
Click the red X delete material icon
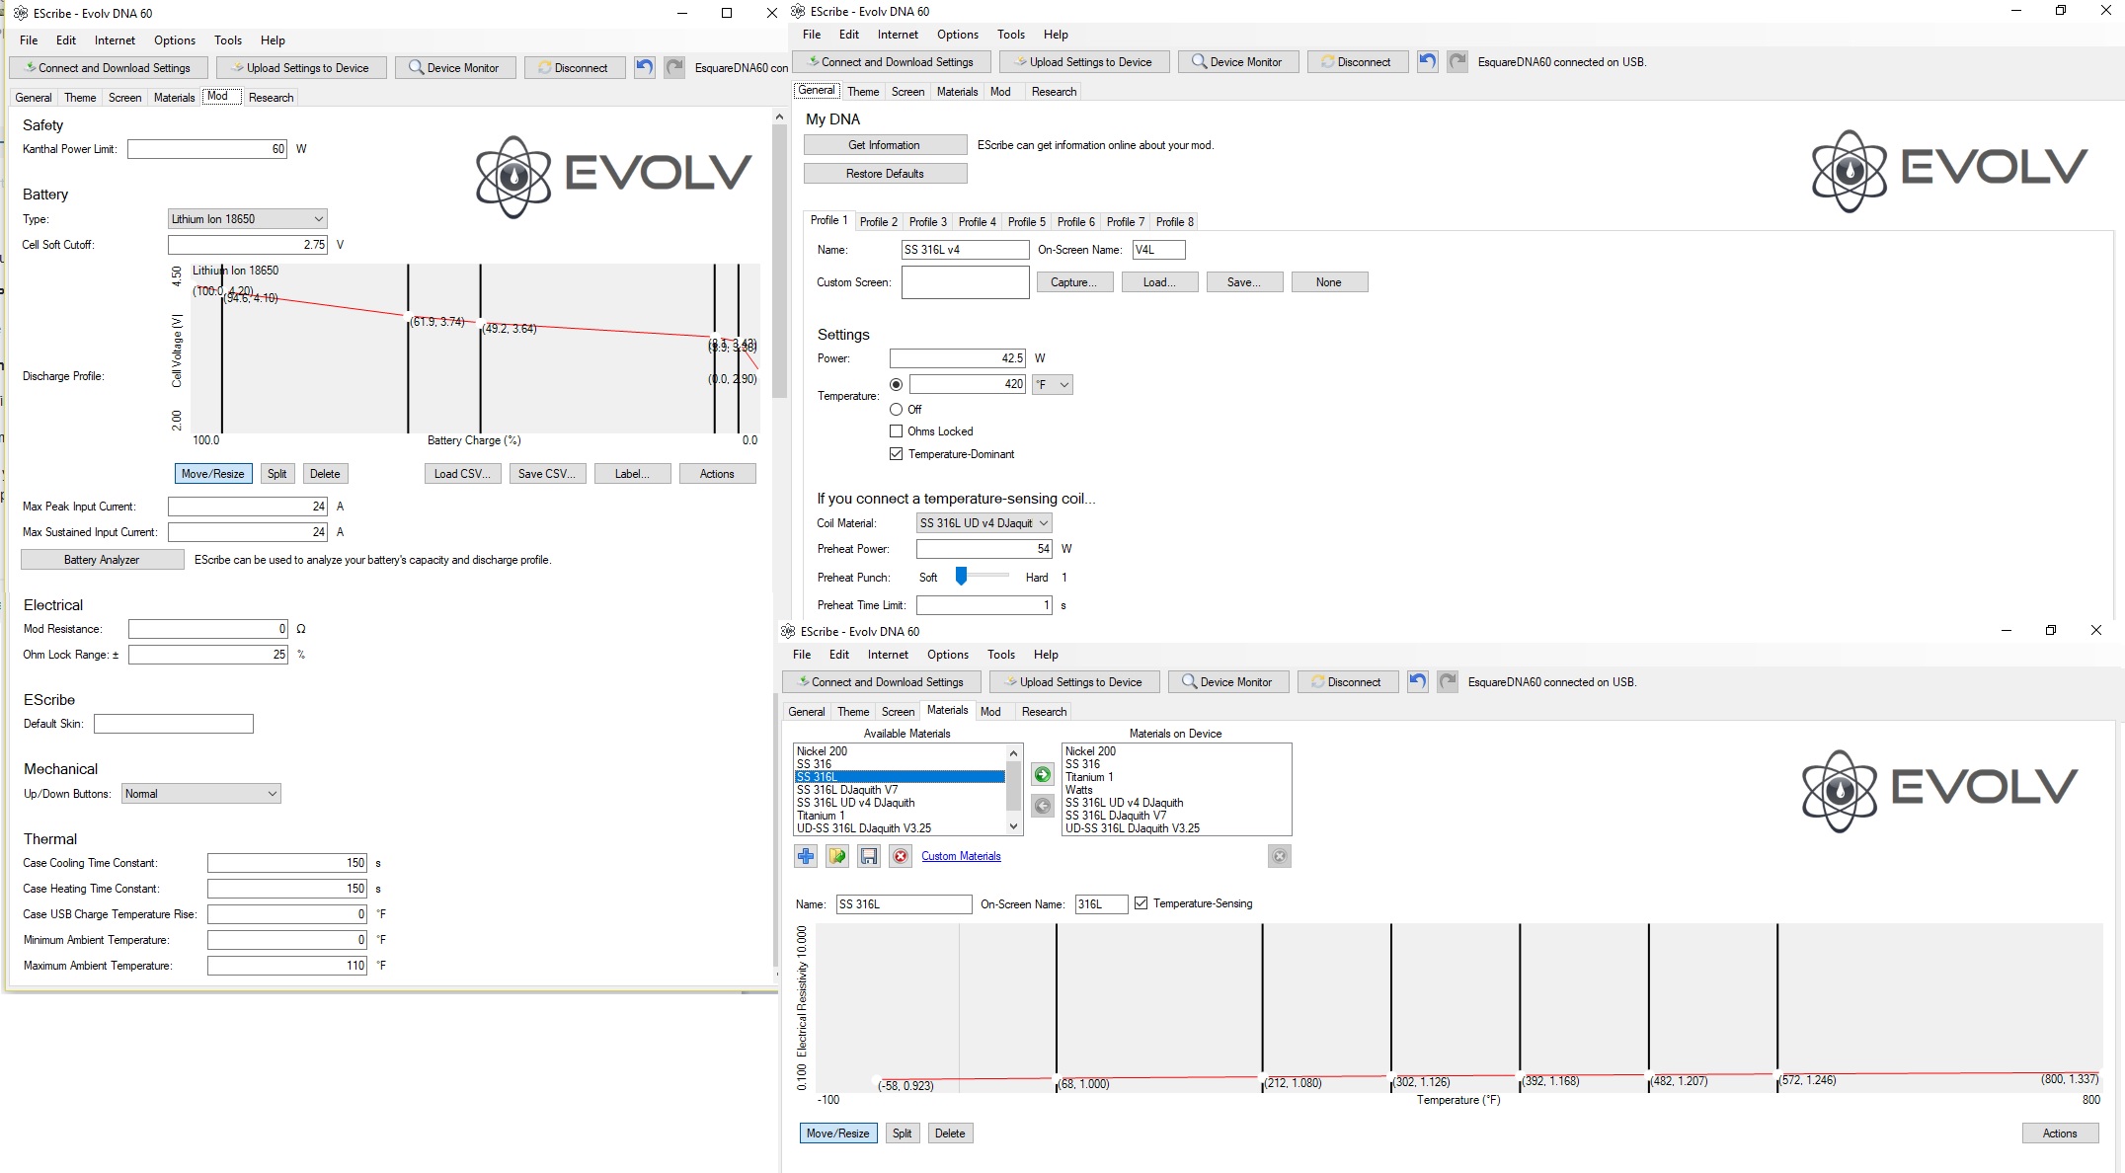[901, 856]
